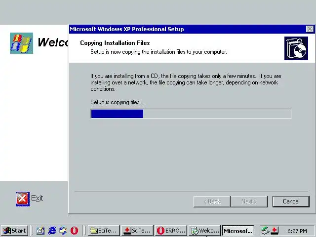
Task: Click the Show Desktop quick launch icon
Action: pyautogui.click(x=40, y=231)
